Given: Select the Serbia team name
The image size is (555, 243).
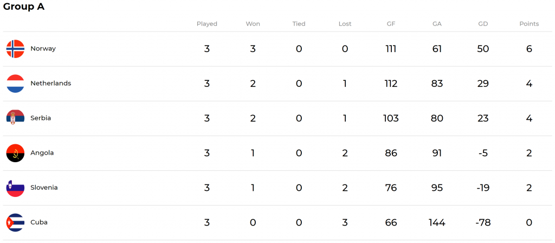Looking at the screenshot, I should click(x=41, y=118).
